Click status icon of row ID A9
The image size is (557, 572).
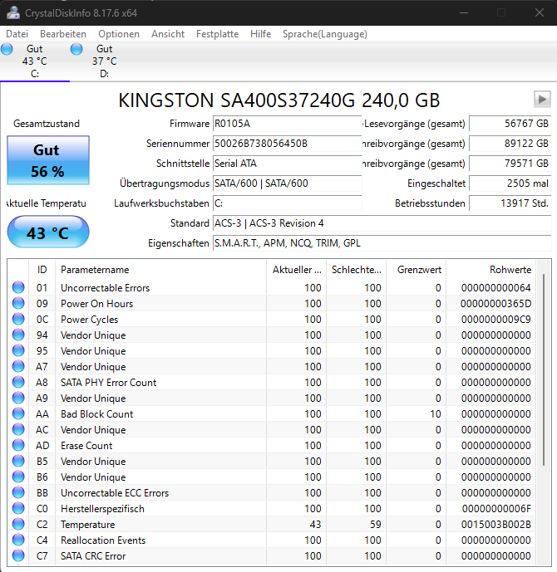click(18, 398)
